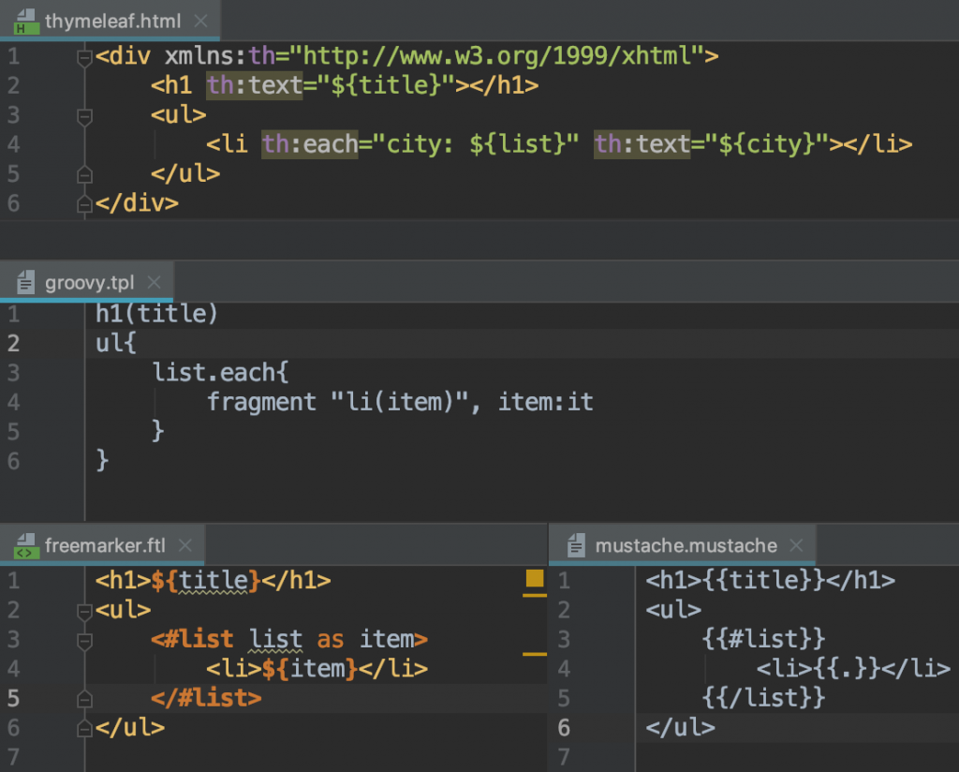This screenshot has width=959, height=772.
Task: Switch to the freemarker.ftl tab
Action: pos(102,545)
